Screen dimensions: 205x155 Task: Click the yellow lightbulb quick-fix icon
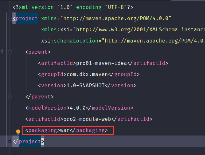coord(18,132)
